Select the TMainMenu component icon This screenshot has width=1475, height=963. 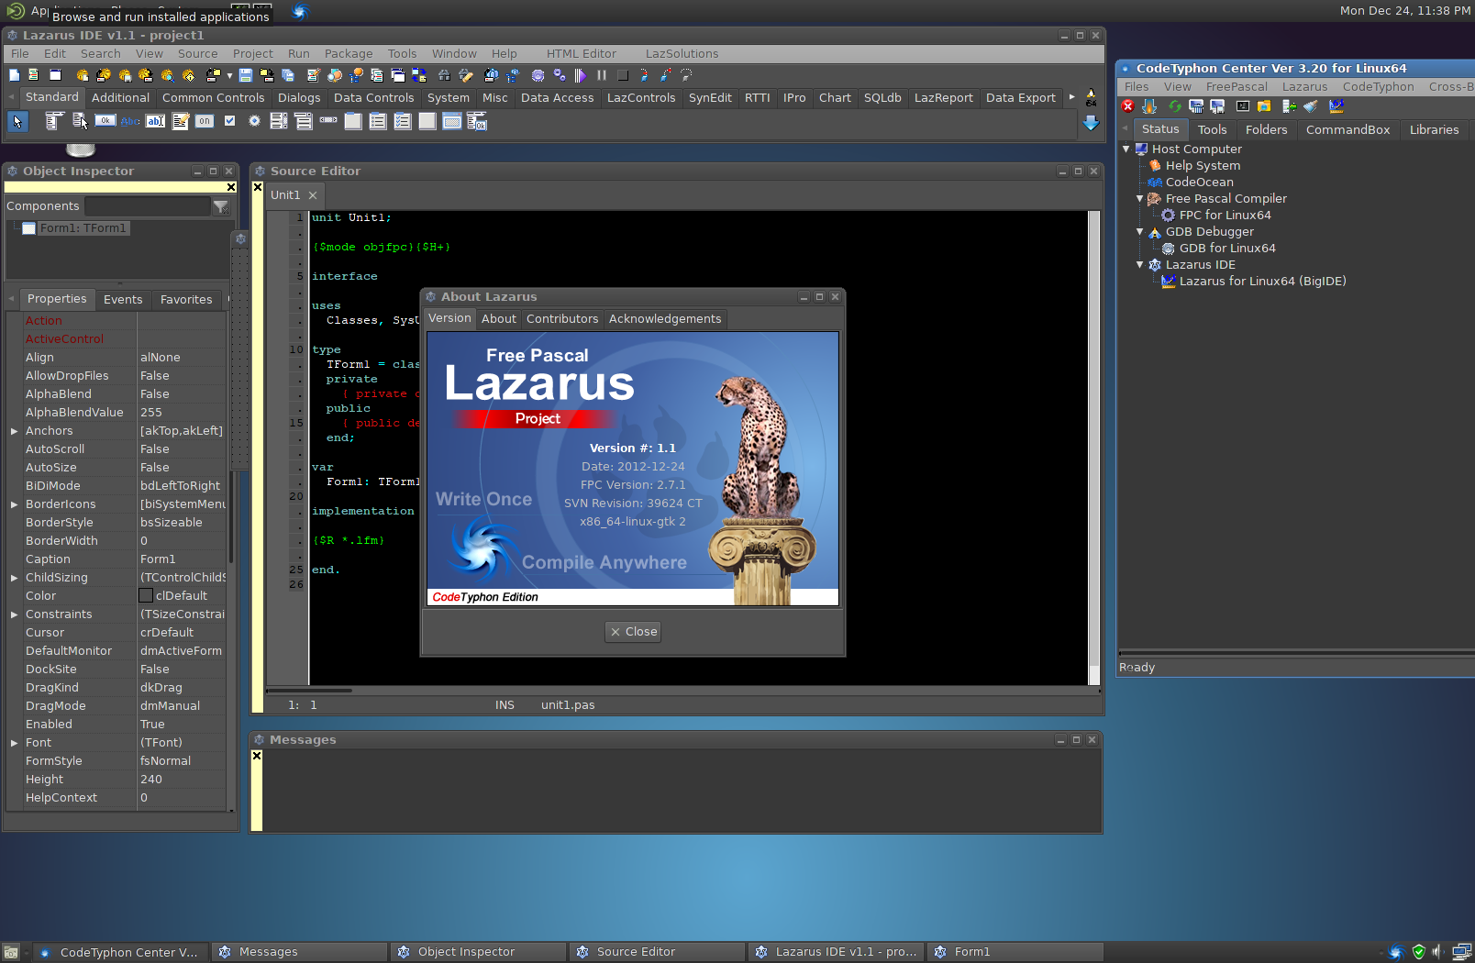click(x=54, y=121)
